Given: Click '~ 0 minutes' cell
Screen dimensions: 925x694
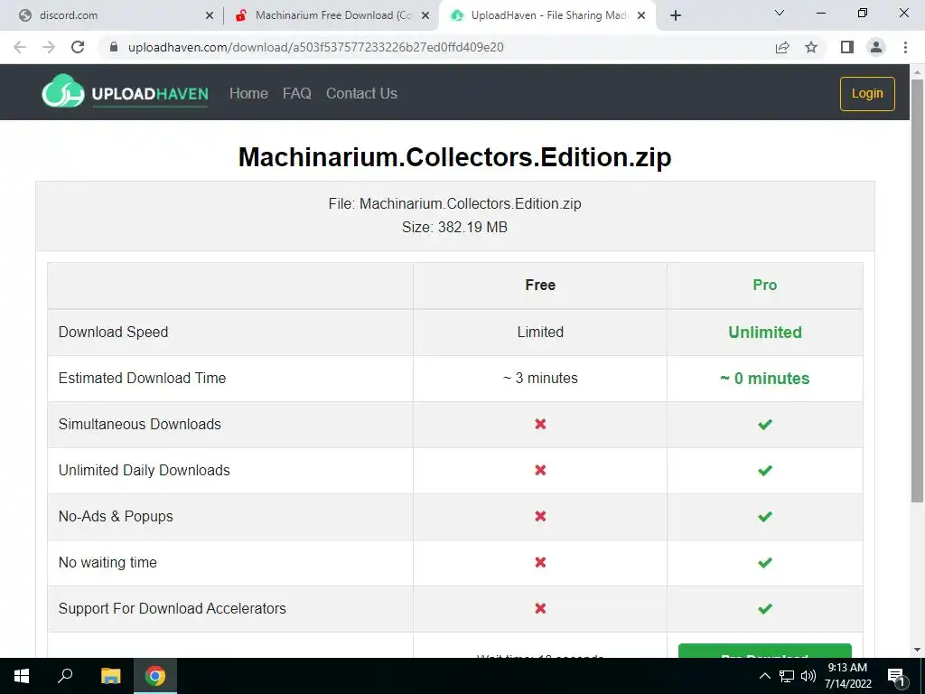Looking at the screenshot, I should pyautogui.click(x=765, y=379).
